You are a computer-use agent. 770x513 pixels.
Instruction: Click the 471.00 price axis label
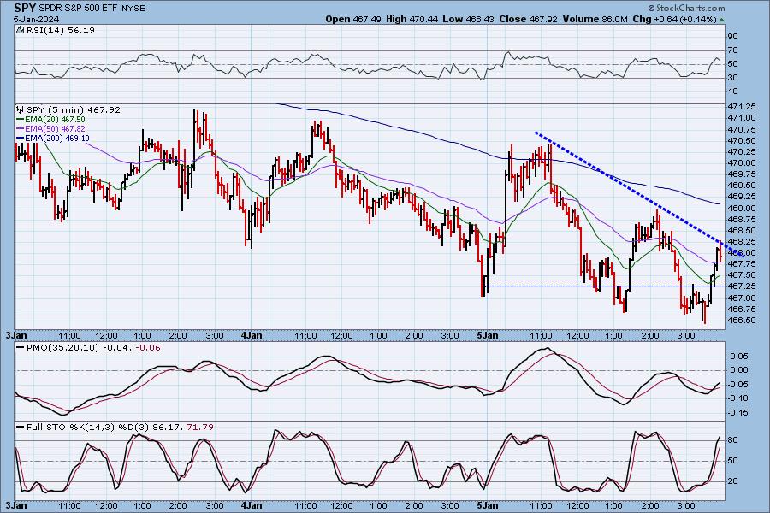pos(742,118)
